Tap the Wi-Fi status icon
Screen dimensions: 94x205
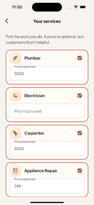click(x=76, y=7)
